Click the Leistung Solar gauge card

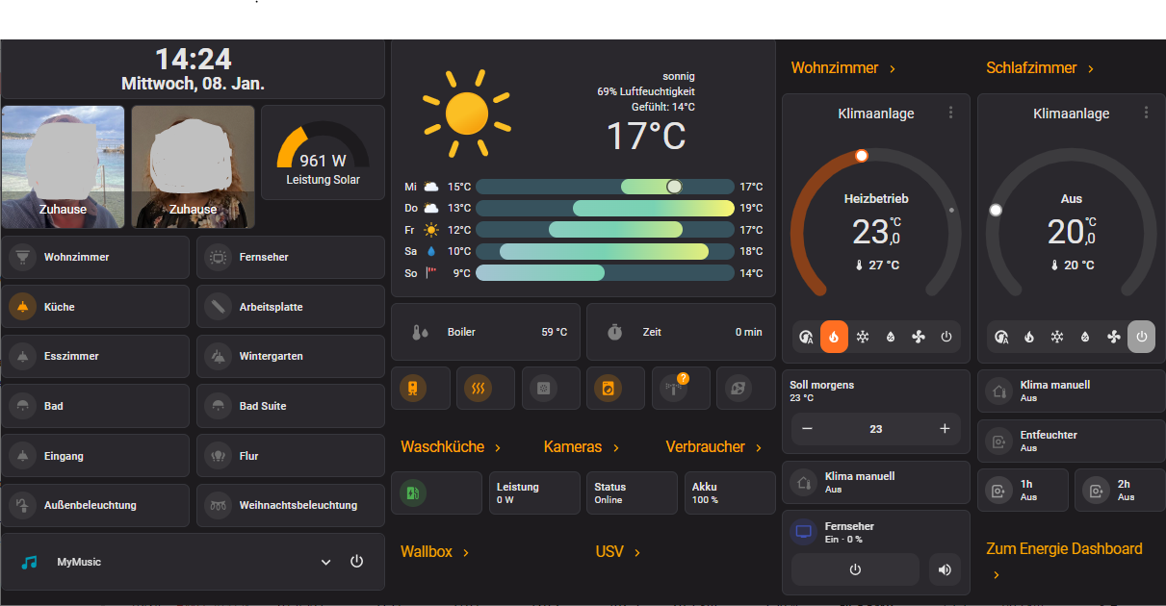[x=323, y=153]
